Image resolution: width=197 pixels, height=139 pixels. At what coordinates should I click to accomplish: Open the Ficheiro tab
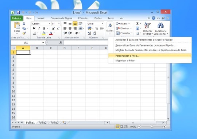coord(16,18)
